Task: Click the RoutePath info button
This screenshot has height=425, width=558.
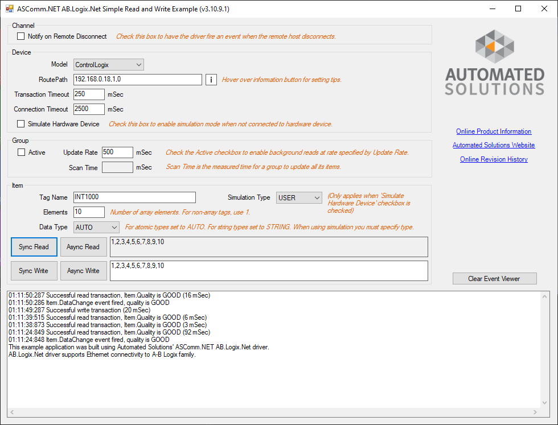Action: (x=211, y=80)
